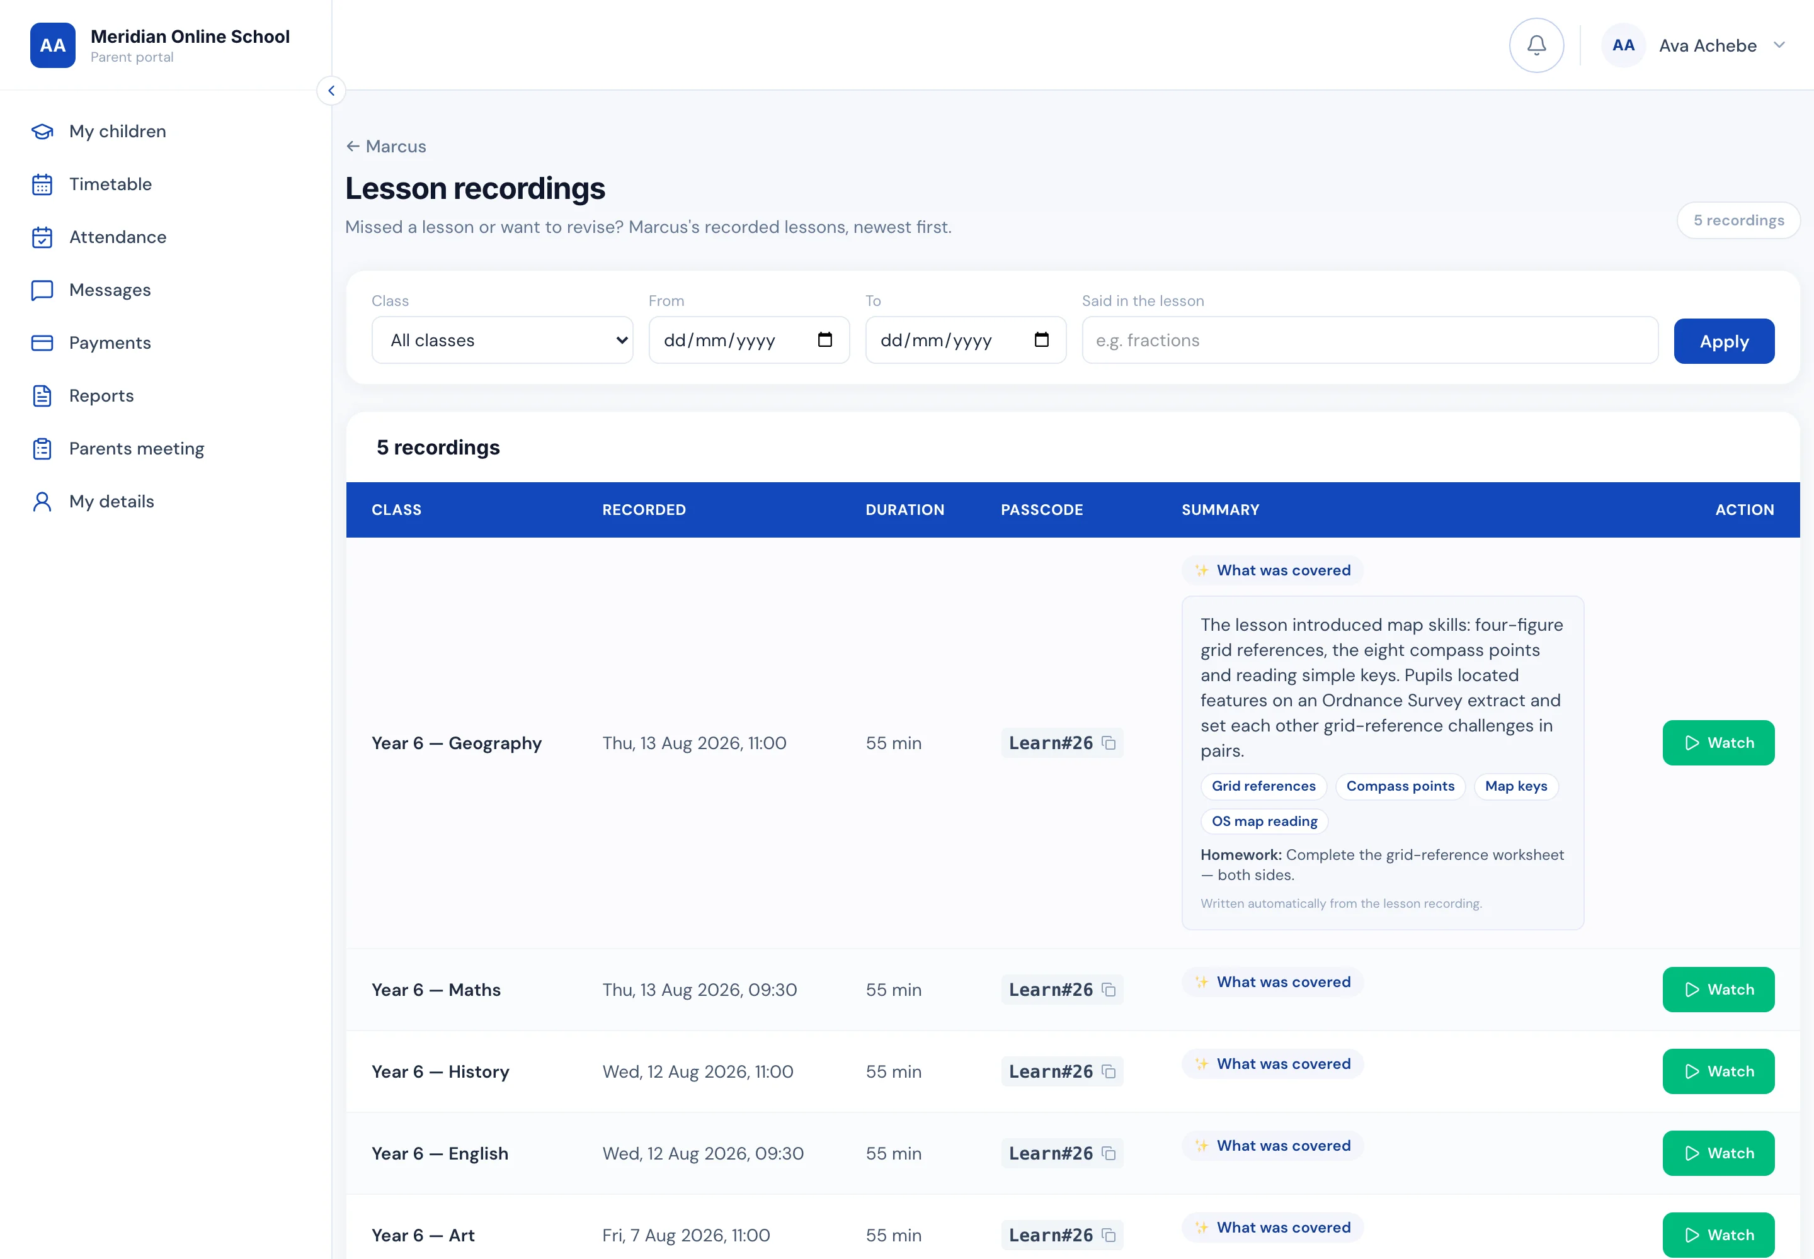
Task: Select the Grid references topic tag
Action: tap(1263, 786)
